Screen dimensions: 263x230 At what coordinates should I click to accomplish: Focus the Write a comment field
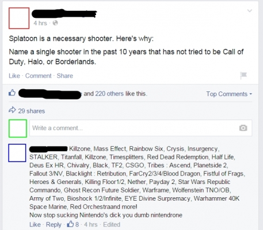[140, 128]
